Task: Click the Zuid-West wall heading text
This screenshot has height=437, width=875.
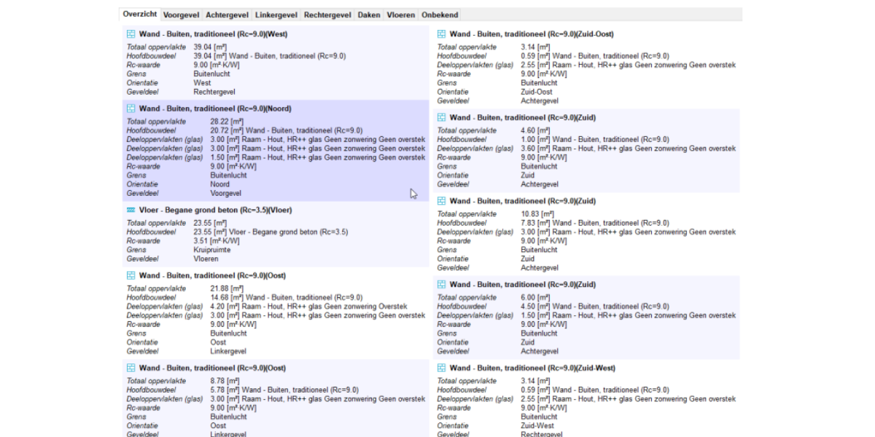Action: (532, 369)
